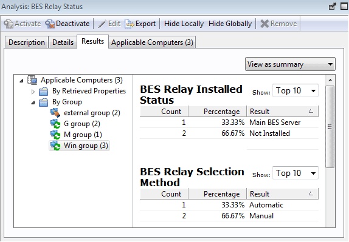Click the Deactivate analysis icon
Screen dimensions: 349x242
tap(50, 24)
